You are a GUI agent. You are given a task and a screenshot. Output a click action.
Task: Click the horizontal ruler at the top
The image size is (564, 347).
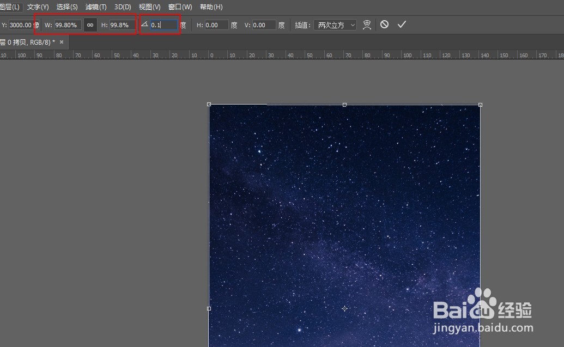tap(282, 55)
